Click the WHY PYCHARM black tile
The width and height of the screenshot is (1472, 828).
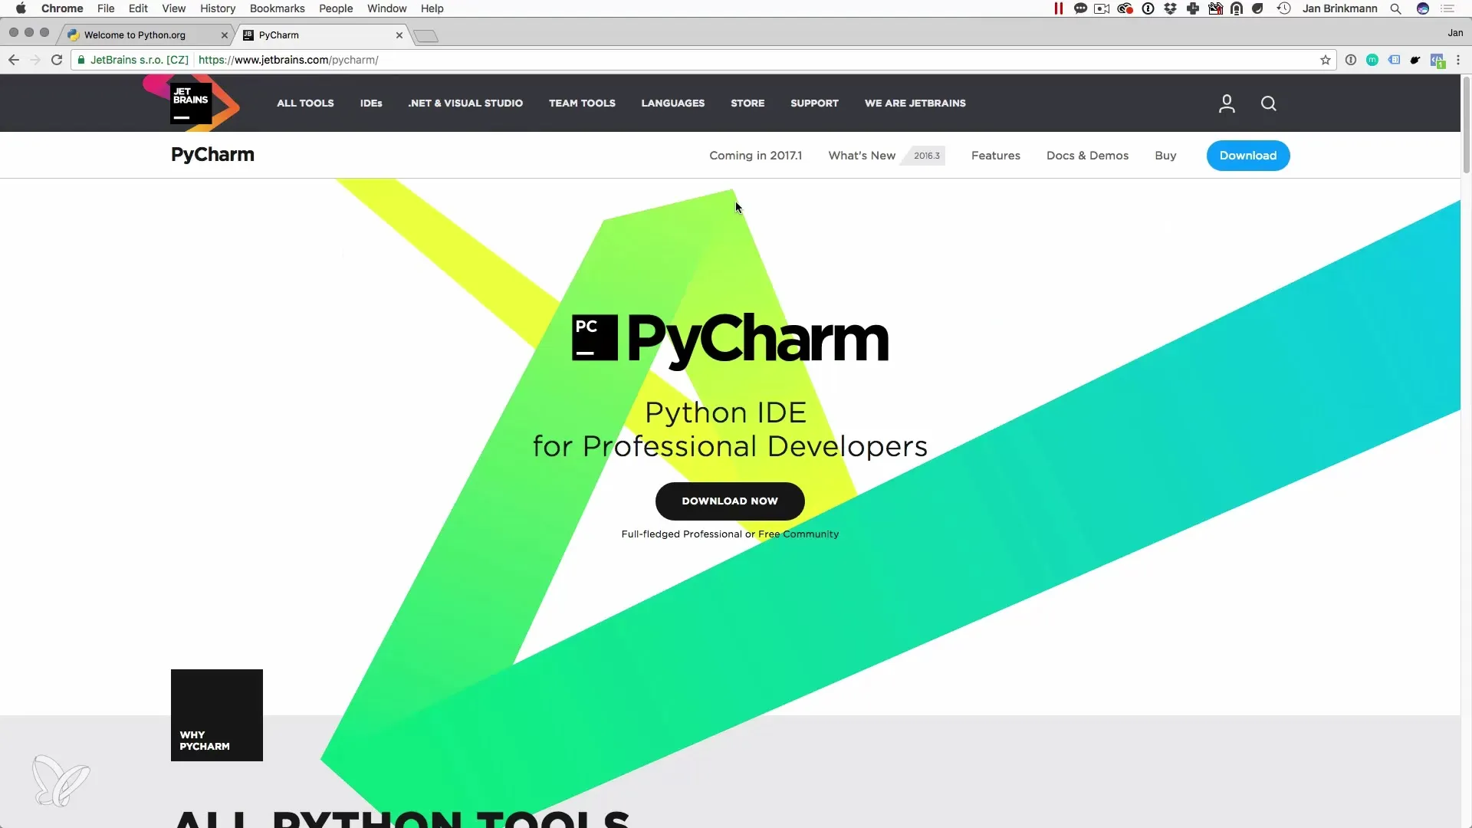click(x=217, y=715)
